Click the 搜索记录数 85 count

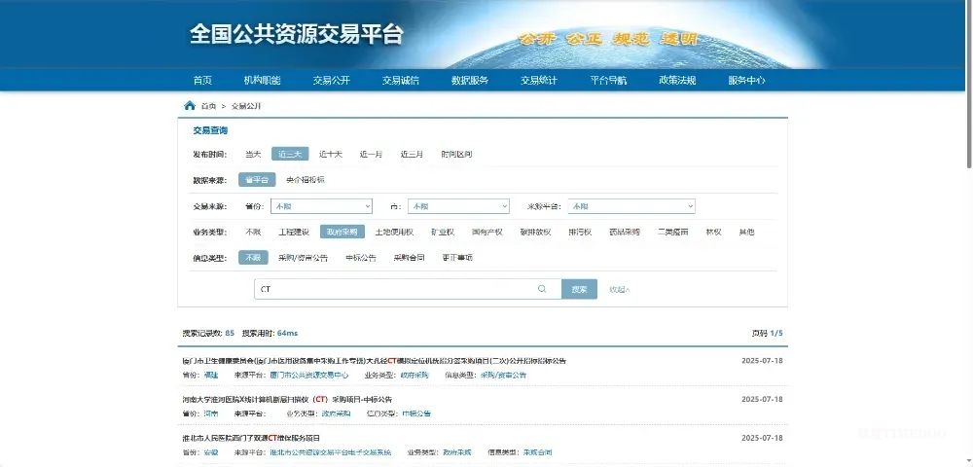pos(208,333)
